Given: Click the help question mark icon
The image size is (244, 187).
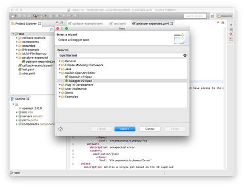Looking at the screenshot, I should click(60, 129).
